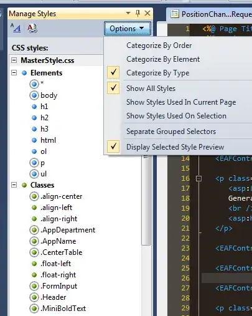Viewport: 252px width, 316px height.
Task: Click the green circled icon next to .AppName
Action: [x=34, y=241]
